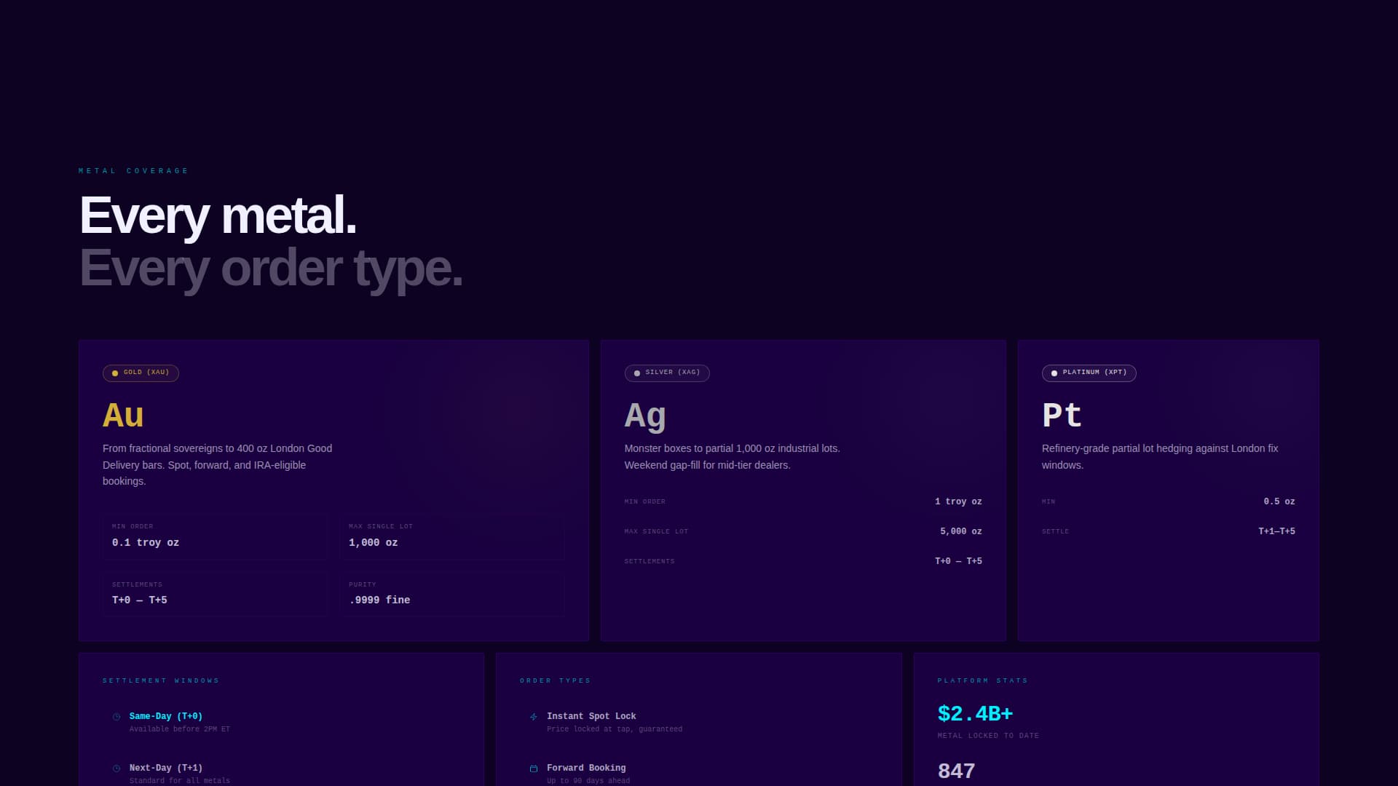Click the '.9999 fine' purity value

(x=379, y=600)
